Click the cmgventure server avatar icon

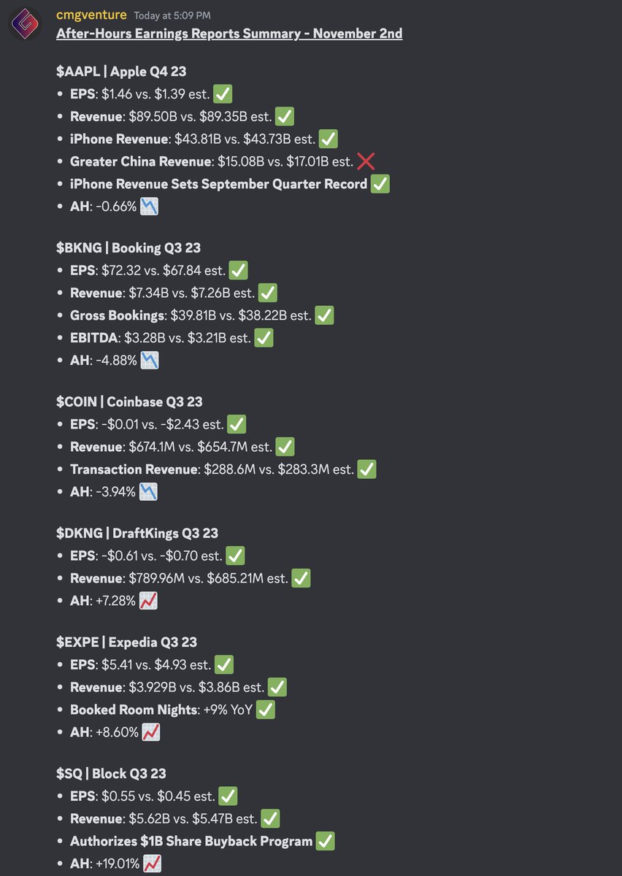coord(24,23)
